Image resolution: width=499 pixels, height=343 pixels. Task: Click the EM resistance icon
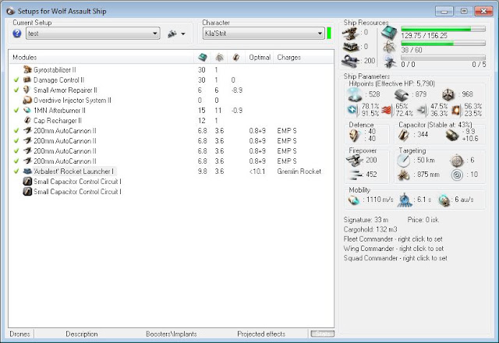[353, 110]
